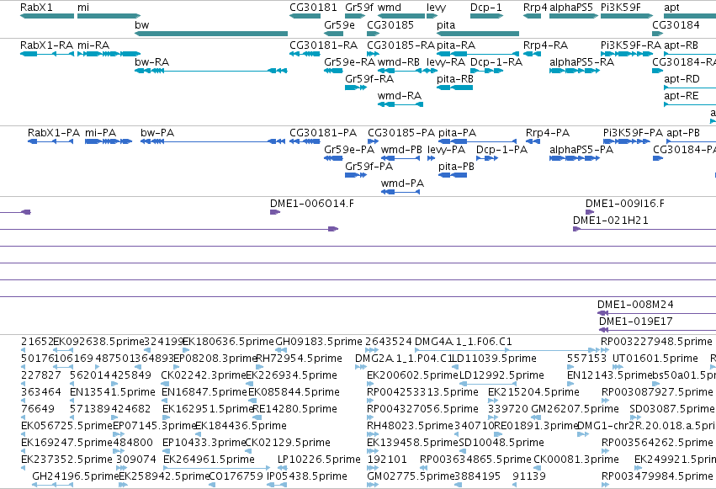
Task: Click the DME1-019E17 clone feature
Action: pos(658,330)
